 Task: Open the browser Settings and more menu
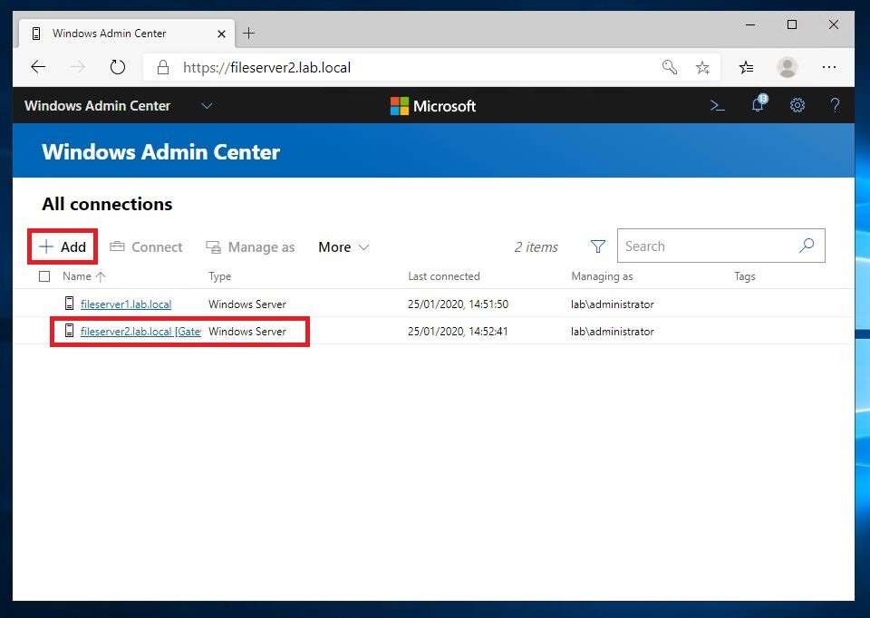(x=829, y=67)
